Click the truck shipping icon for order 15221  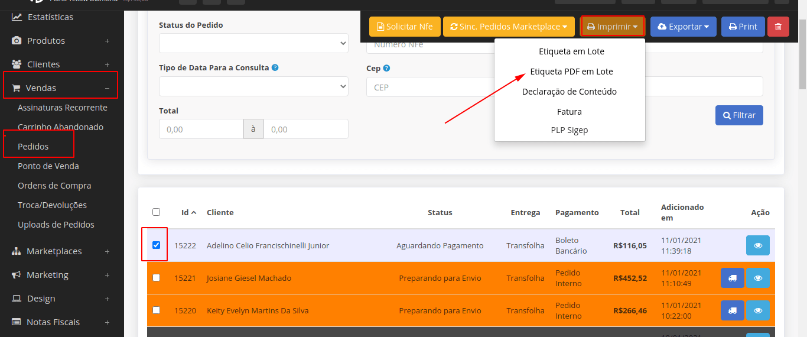coord(732,278)
